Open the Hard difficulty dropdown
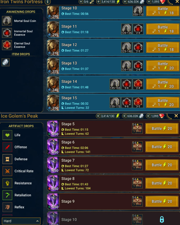The image size is (180, 225). click(21, 221)
